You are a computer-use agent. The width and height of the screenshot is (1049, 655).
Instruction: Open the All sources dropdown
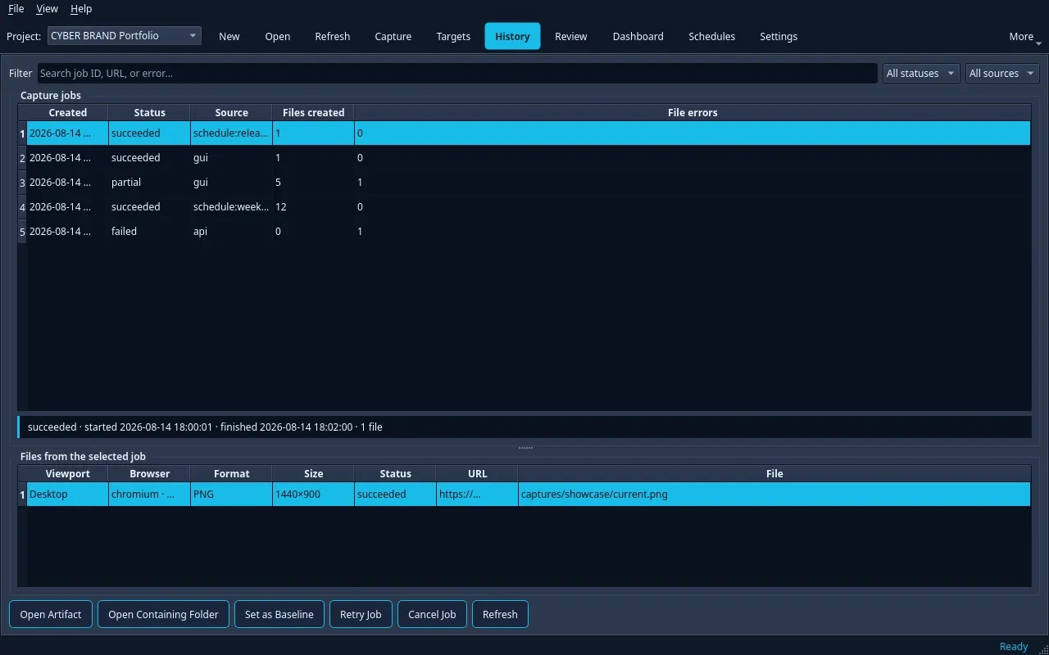pos(1002,73)
